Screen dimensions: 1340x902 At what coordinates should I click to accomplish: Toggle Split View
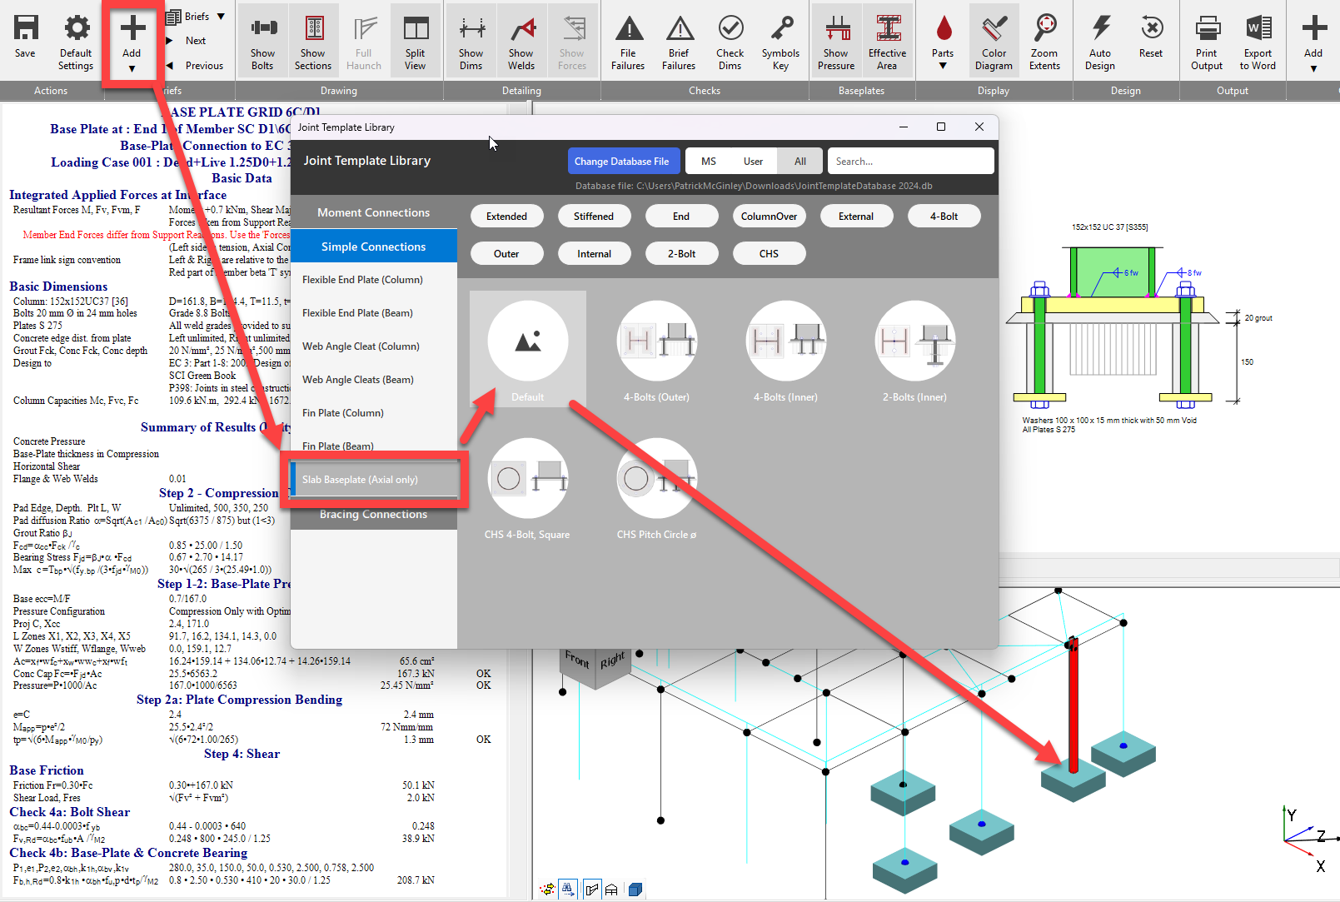(x=415, y=42)
